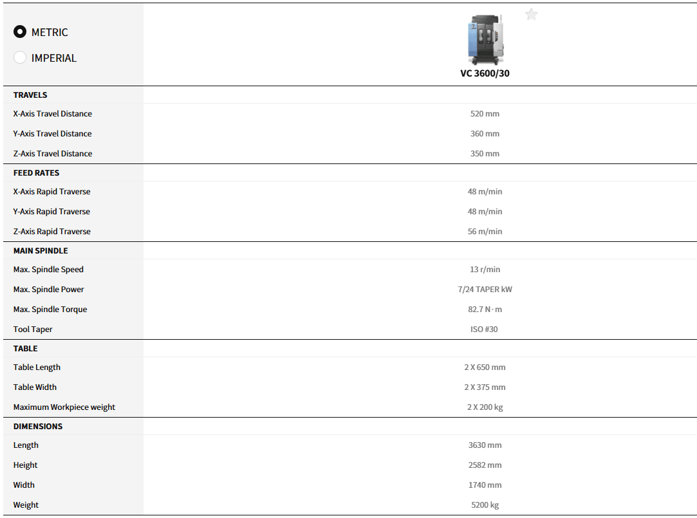Select the METRIC radio button

[x=20, y=32]
